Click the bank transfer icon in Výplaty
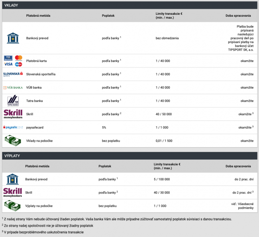The height and width of the screenshot is (237, 259). (x=13, y=179)
